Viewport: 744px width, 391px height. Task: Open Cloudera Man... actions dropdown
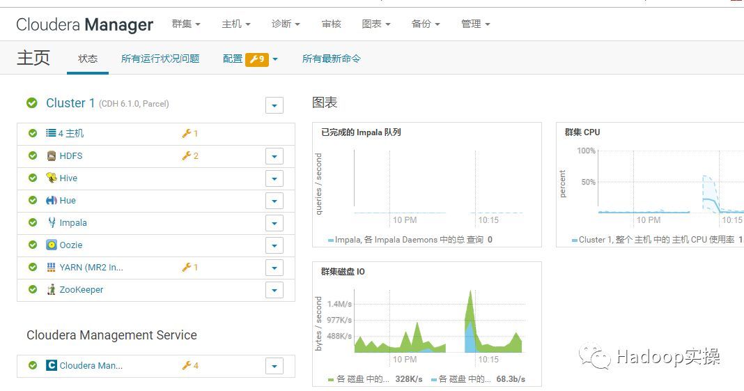pyautogui.click(x=274, y=366)
